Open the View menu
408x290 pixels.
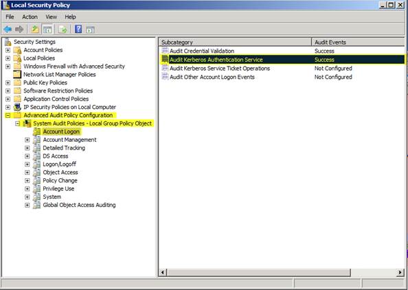click(x=52, y=17)
